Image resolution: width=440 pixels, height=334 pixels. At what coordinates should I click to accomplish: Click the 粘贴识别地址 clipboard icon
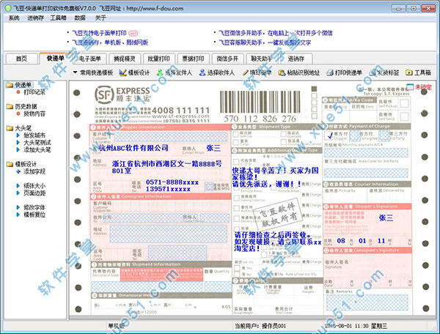pyautogui.click(x=282, y=73)
